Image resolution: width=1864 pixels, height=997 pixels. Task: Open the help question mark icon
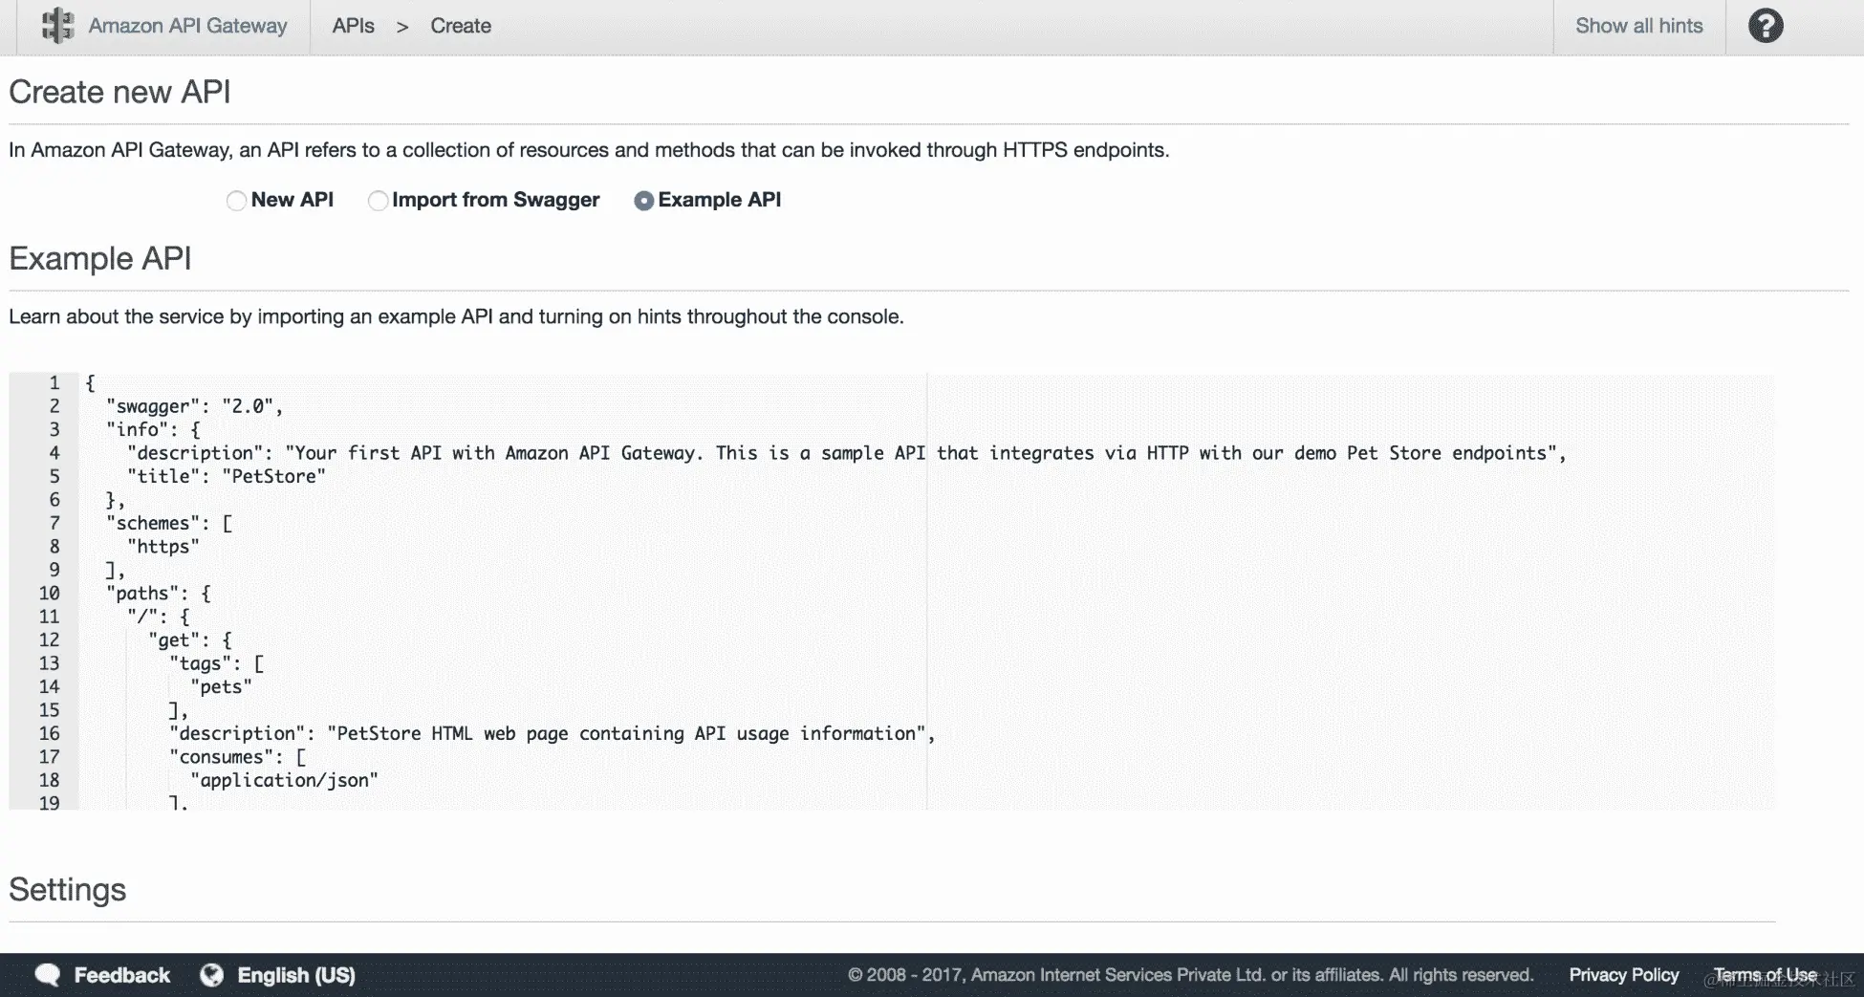pos(1766,26)
